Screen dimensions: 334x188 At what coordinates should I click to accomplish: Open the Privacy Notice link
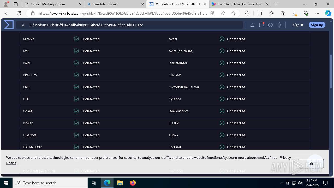(x=285, y=157)
